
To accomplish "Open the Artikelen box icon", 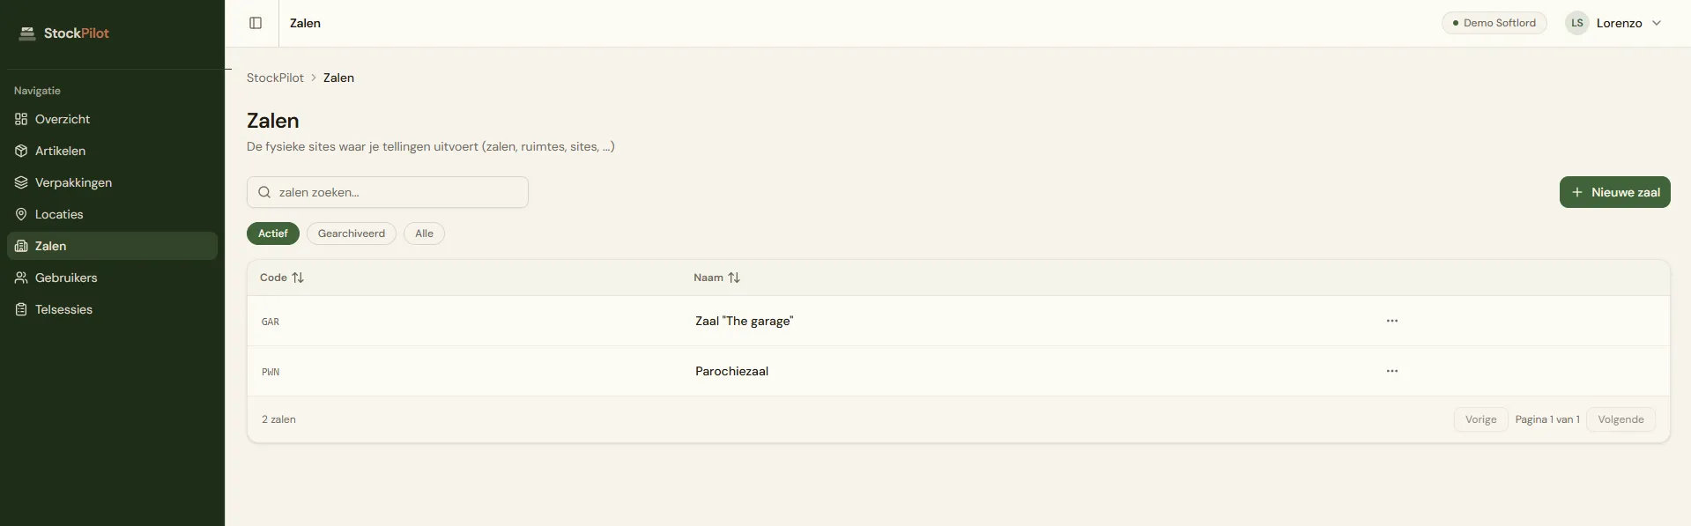I will (21, 151).
